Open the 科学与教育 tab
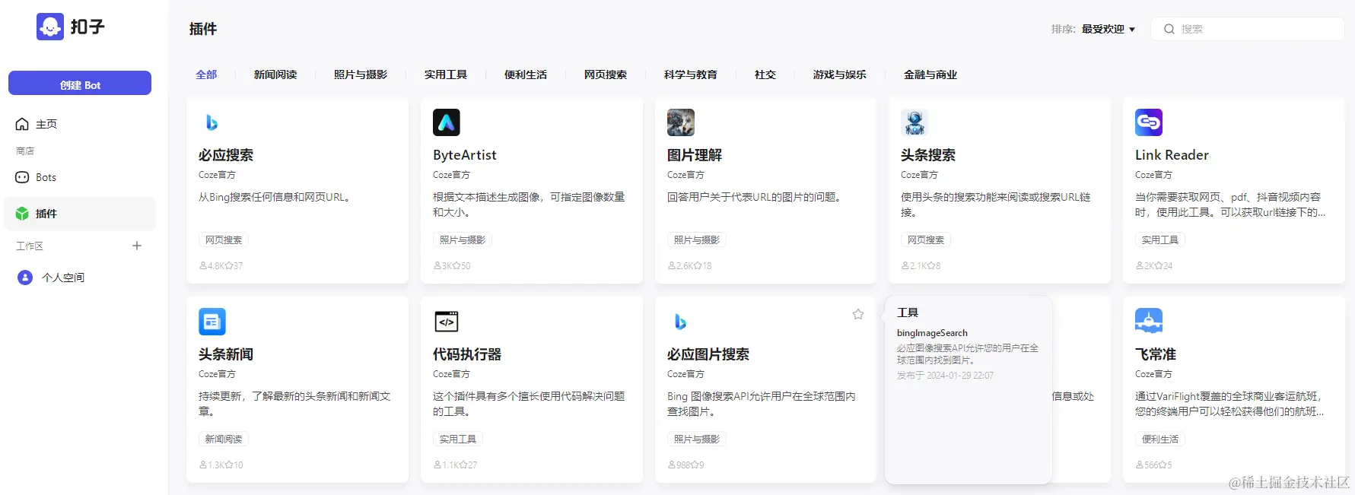 [x=691, y=75]
